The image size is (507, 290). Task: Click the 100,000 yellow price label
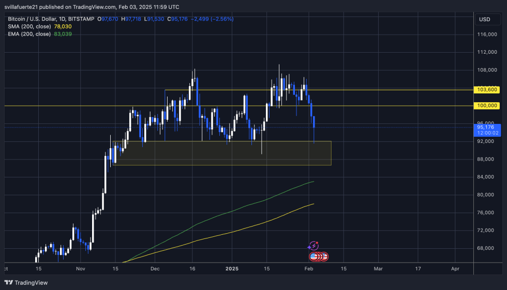pos(488,106)
